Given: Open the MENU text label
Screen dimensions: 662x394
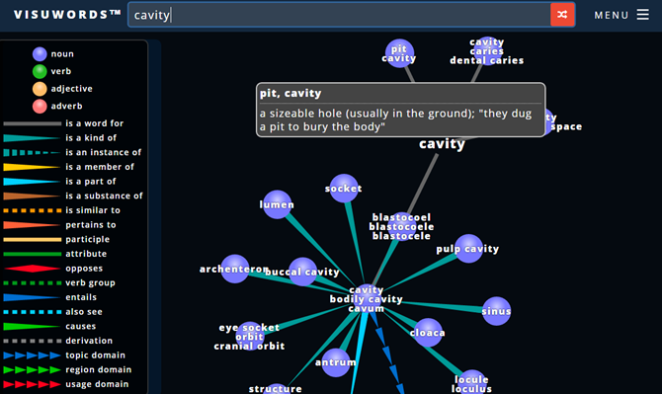Looking at the screenshot, I should coord(612,15).
